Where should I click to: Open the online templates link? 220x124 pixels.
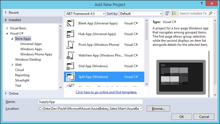106,92
